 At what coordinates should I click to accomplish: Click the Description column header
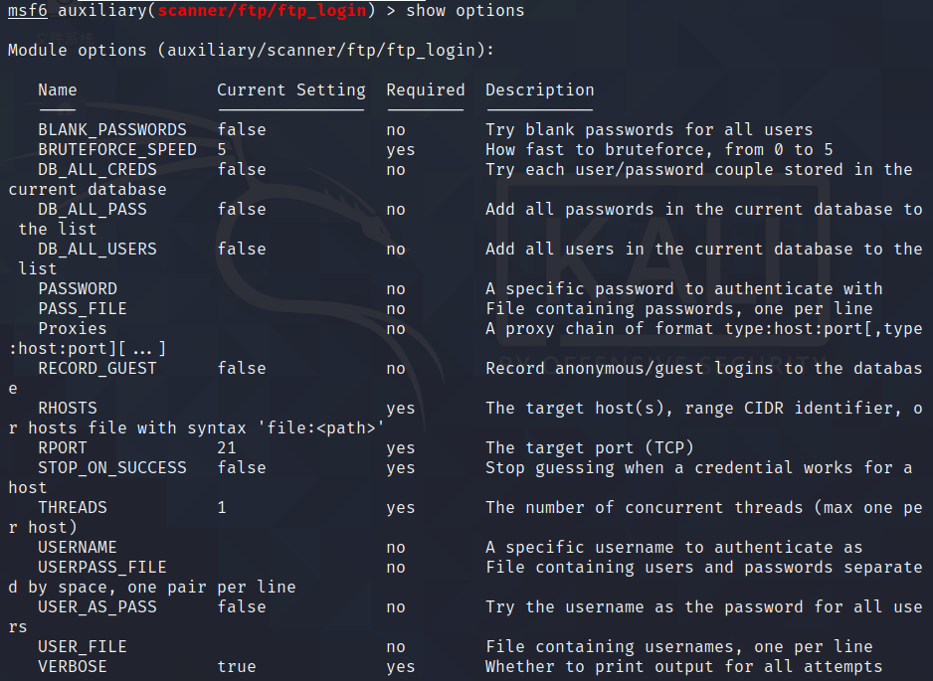(x=539, y=89)
